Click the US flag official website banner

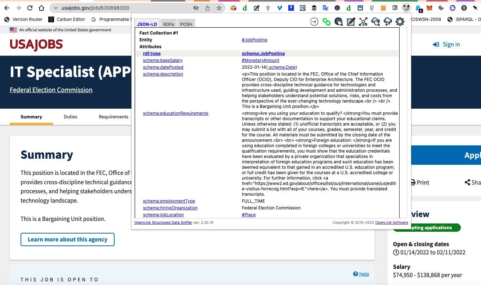click(x=61, y=30)
